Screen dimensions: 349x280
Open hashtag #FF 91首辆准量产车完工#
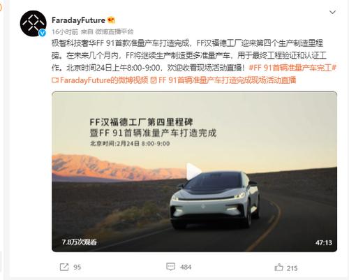click(292, 68)
